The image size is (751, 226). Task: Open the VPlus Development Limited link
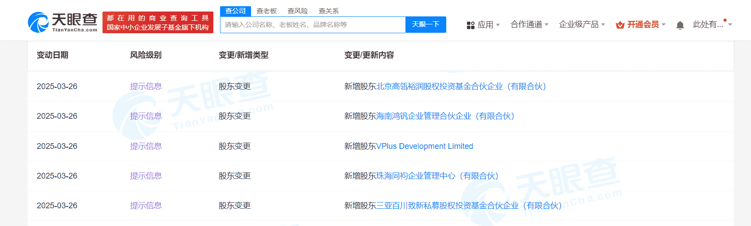[425, 146]
